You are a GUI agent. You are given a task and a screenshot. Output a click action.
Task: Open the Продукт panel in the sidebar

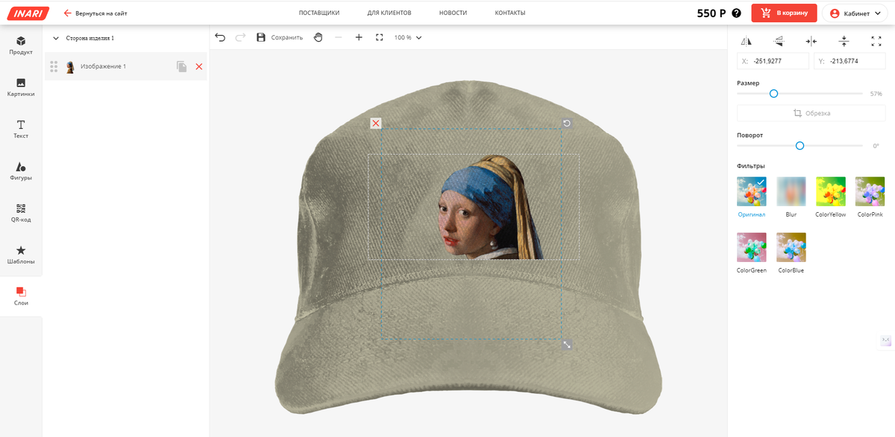tap(21, 45)
